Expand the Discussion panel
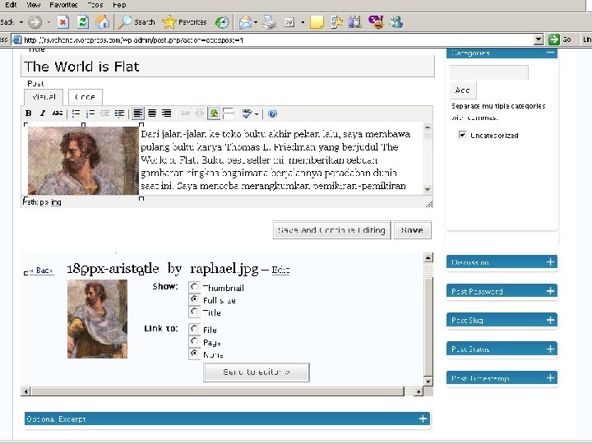Screen dimensions: 592x444 pyautogui.click(x=550, y=262)
